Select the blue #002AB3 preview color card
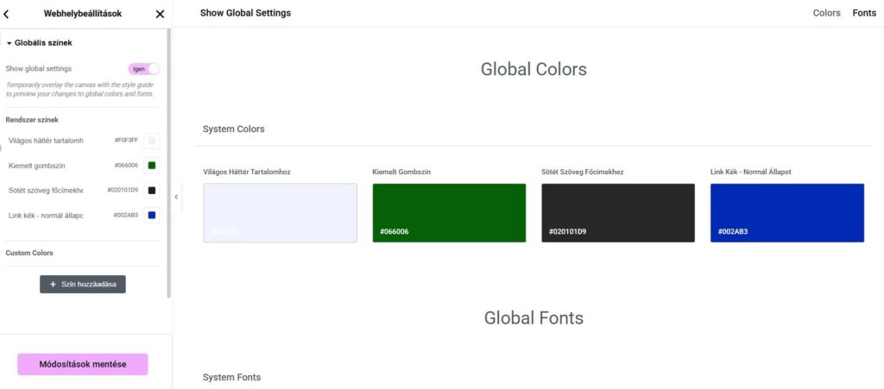Image resolution: width=884 pixels, height=389 pixels. pyautogui.click(x=786, y=212)
